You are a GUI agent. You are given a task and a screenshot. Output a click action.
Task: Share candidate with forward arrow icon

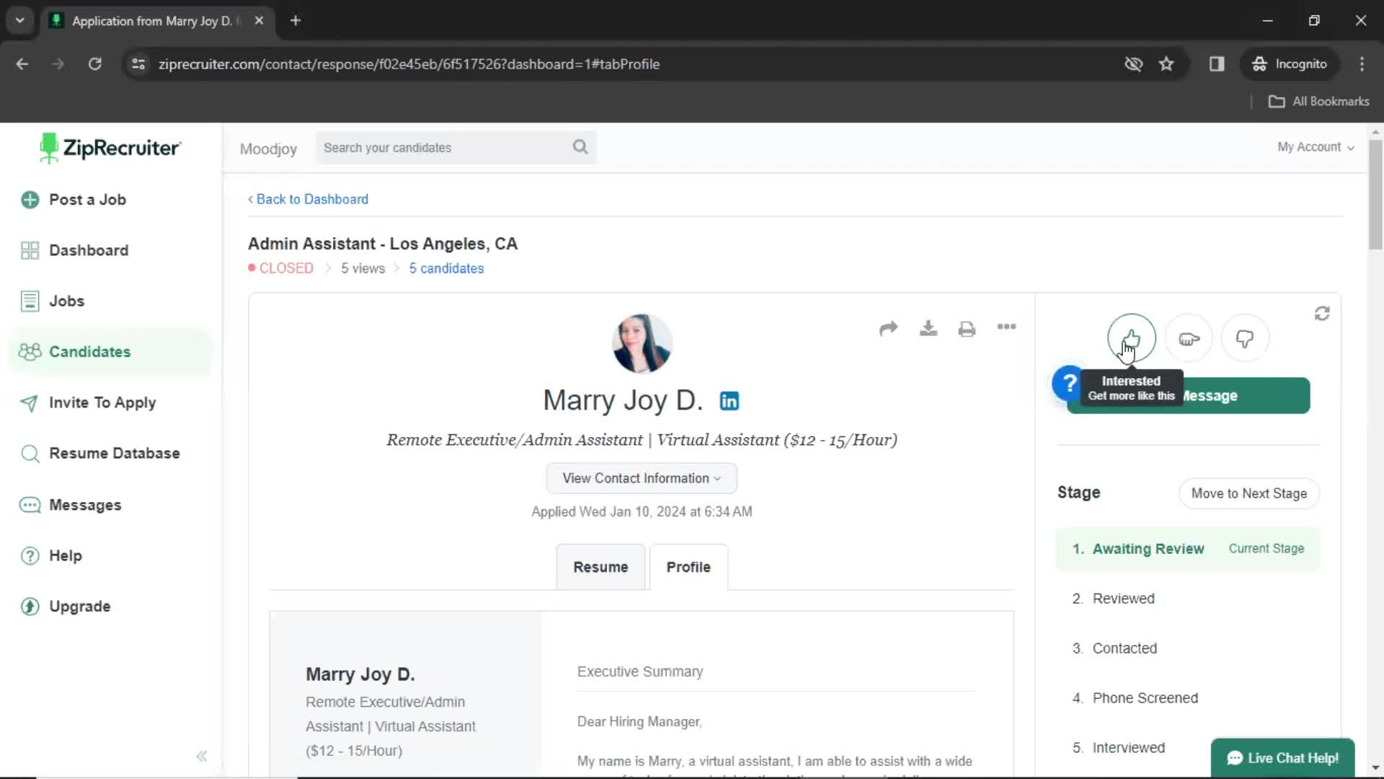(x=889, y=329)
